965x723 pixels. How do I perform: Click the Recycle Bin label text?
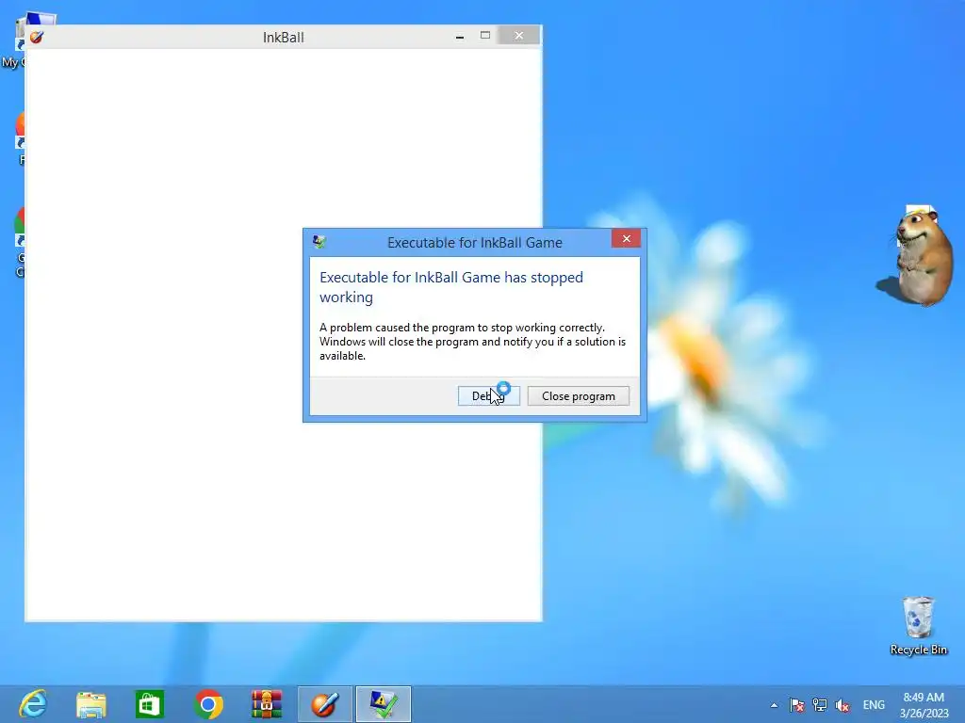pos(918,650)
